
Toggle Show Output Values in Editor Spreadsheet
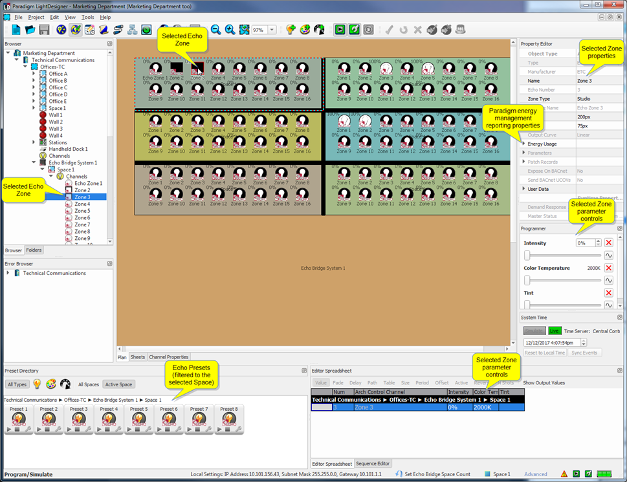[x=544, y=383]
